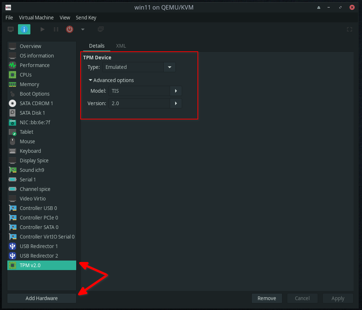
Task: Open the Boot Options gears icon
Action: point(12,94)
